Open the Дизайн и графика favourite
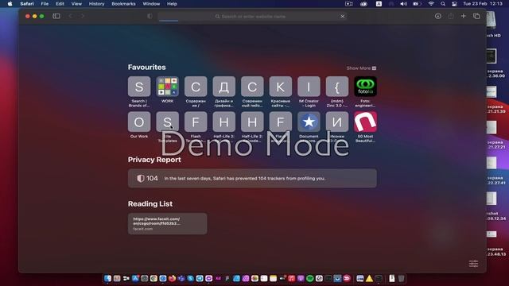The height and width of the screenshot is (286, 509). (x=224, y=87)
